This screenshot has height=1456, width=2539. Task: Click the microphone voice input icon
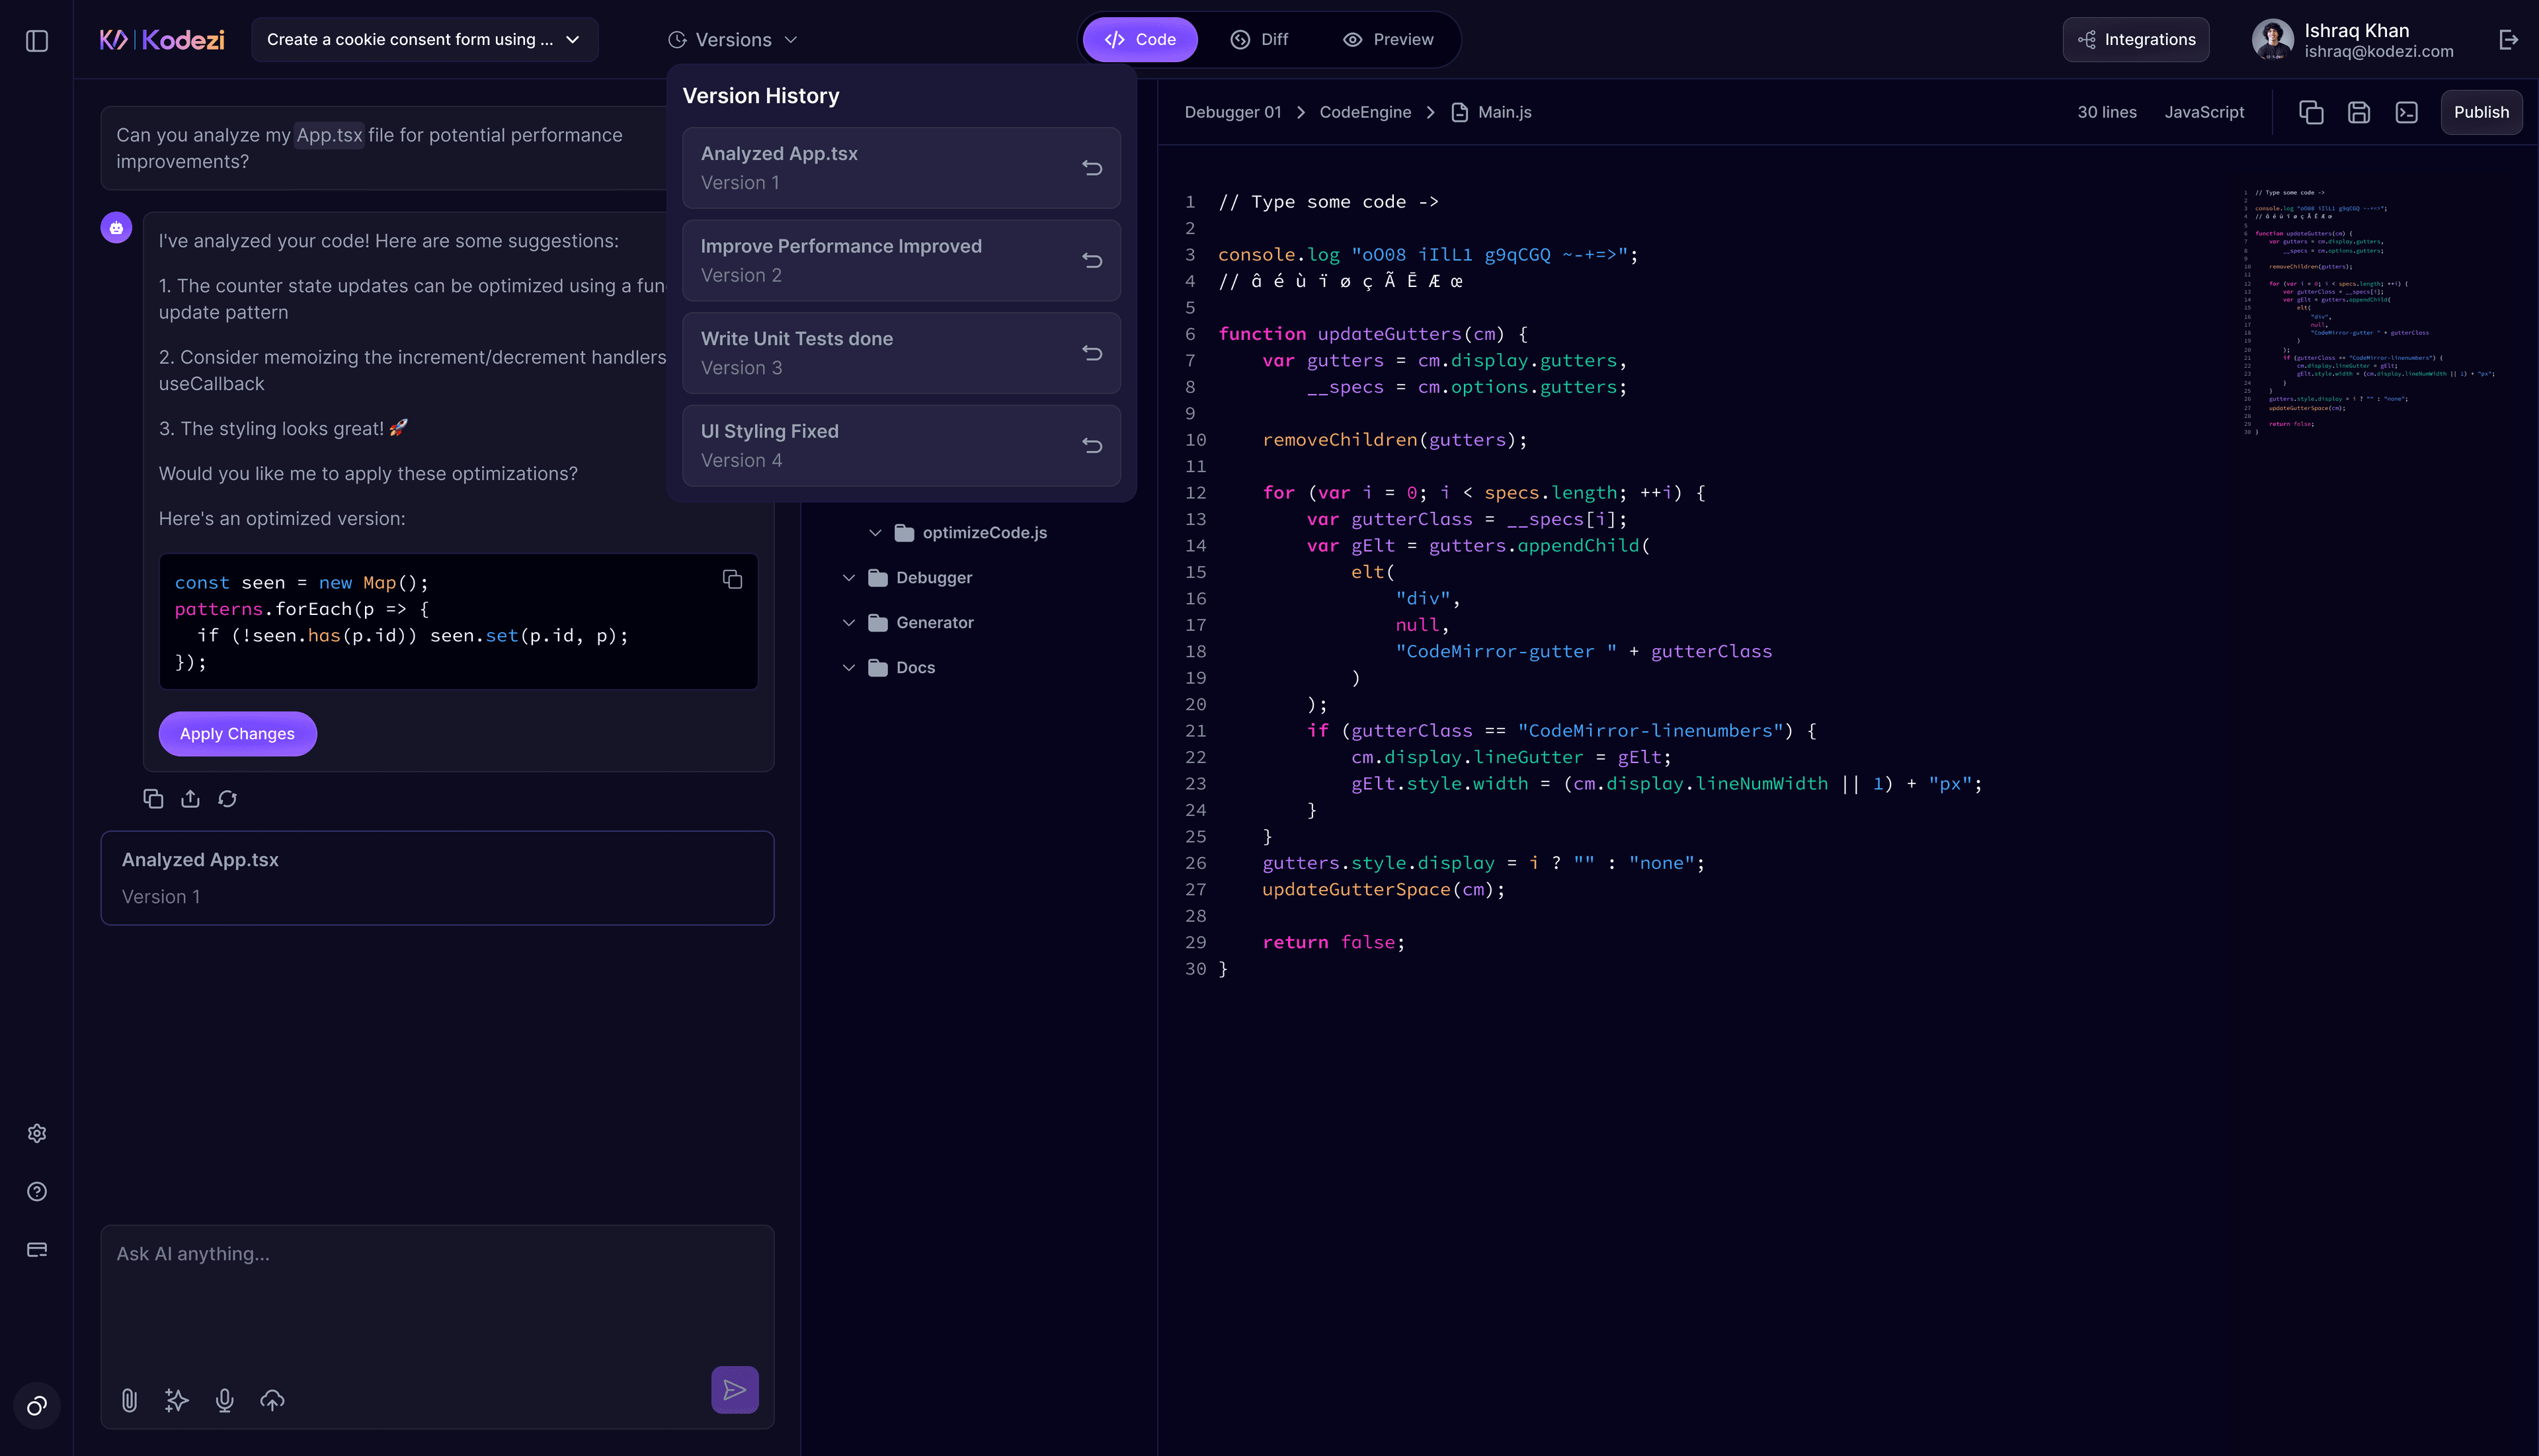[x=225, y=1400]
